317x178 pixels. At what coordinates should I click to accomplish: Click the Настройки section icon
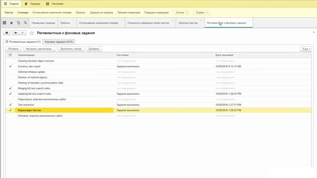pyautogui.click(x=48, y=4)
